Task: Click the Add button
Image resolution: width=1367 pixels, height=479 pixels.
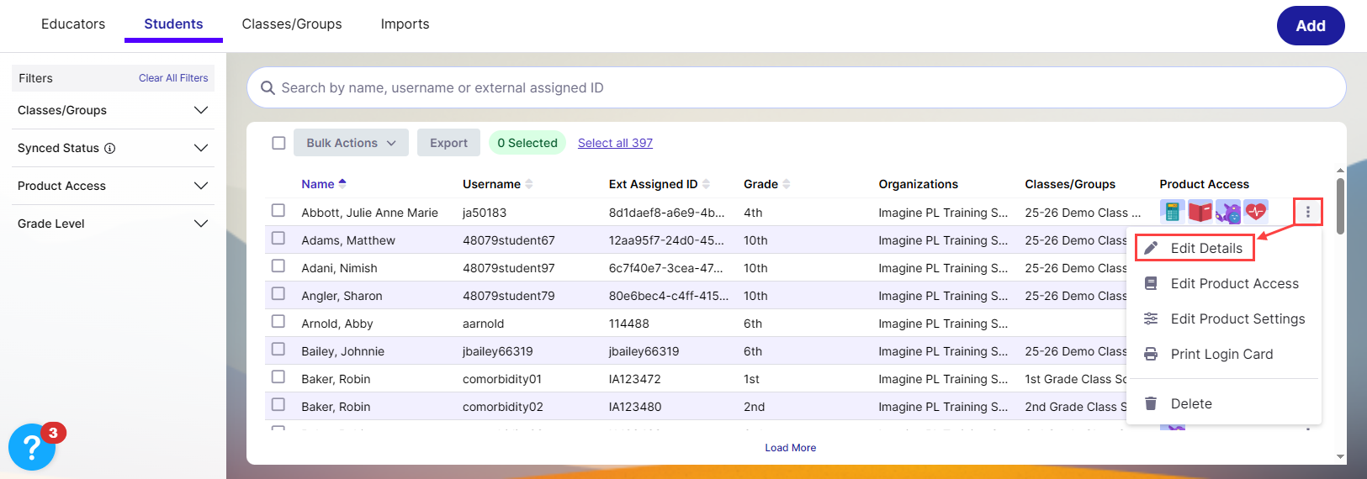Action: coord(1311,26)
